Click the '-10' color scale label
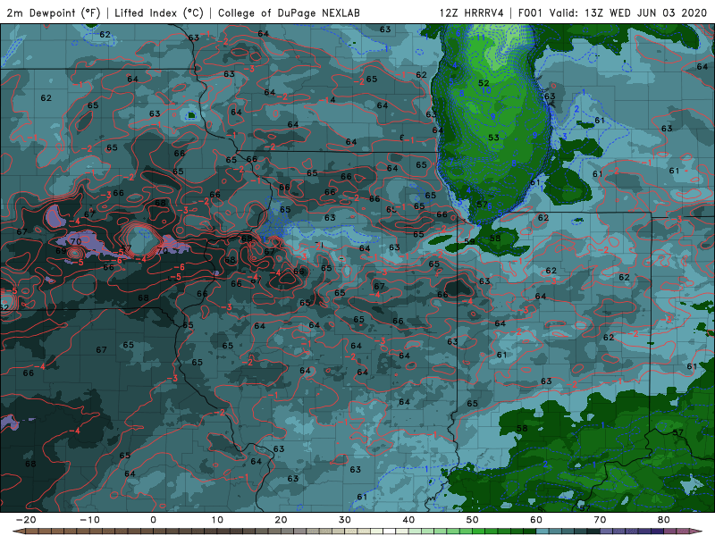Image resolution: width=715 pixels, height=536 pixels. (89, 520)
